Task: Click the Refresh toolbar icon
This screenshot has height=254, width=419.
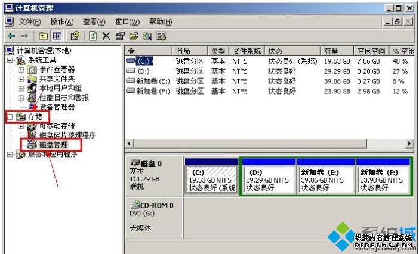Action: 93,36
